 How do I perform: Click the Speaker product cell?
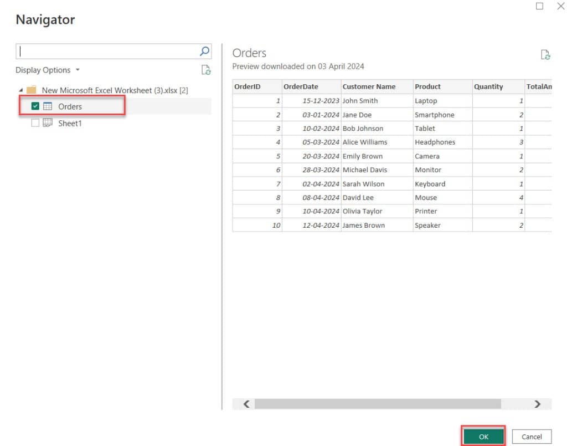[x=442, y=225]
